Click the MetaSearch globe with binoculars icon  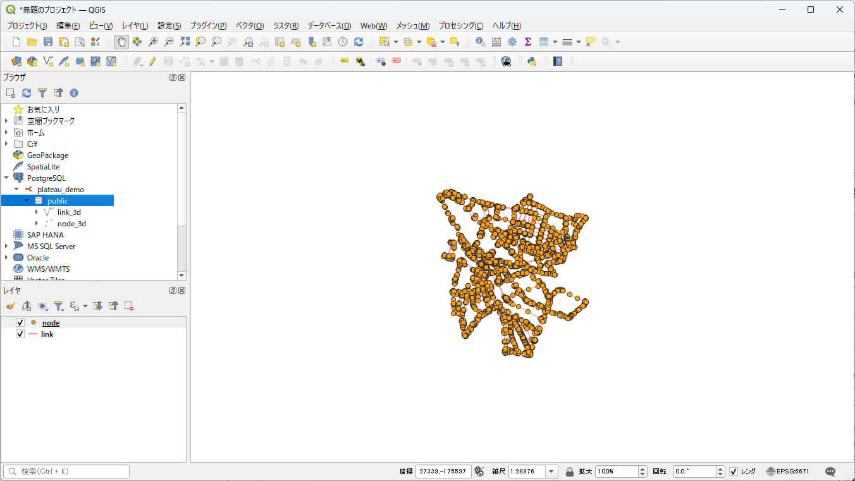(x=506, y=61)
